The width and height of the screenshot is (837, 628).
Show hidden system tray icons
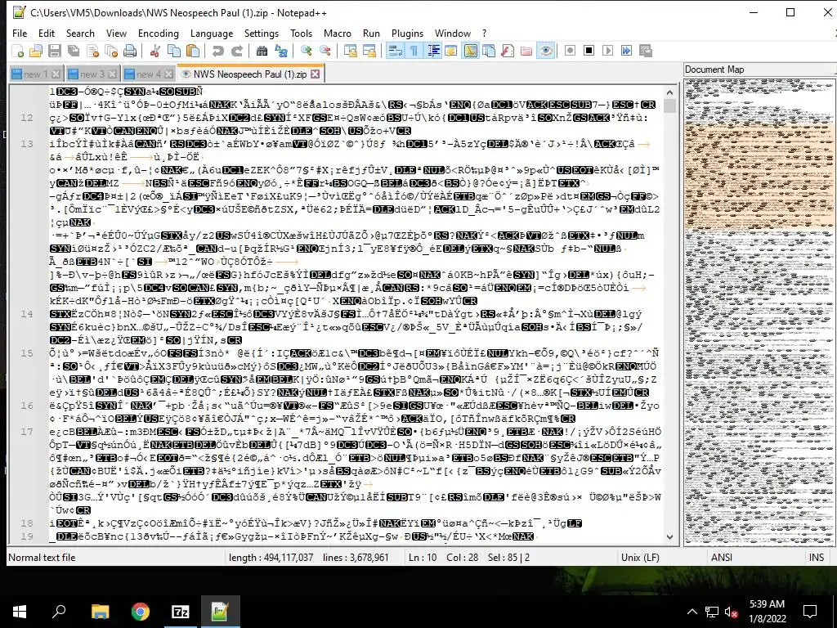(692, 612)
